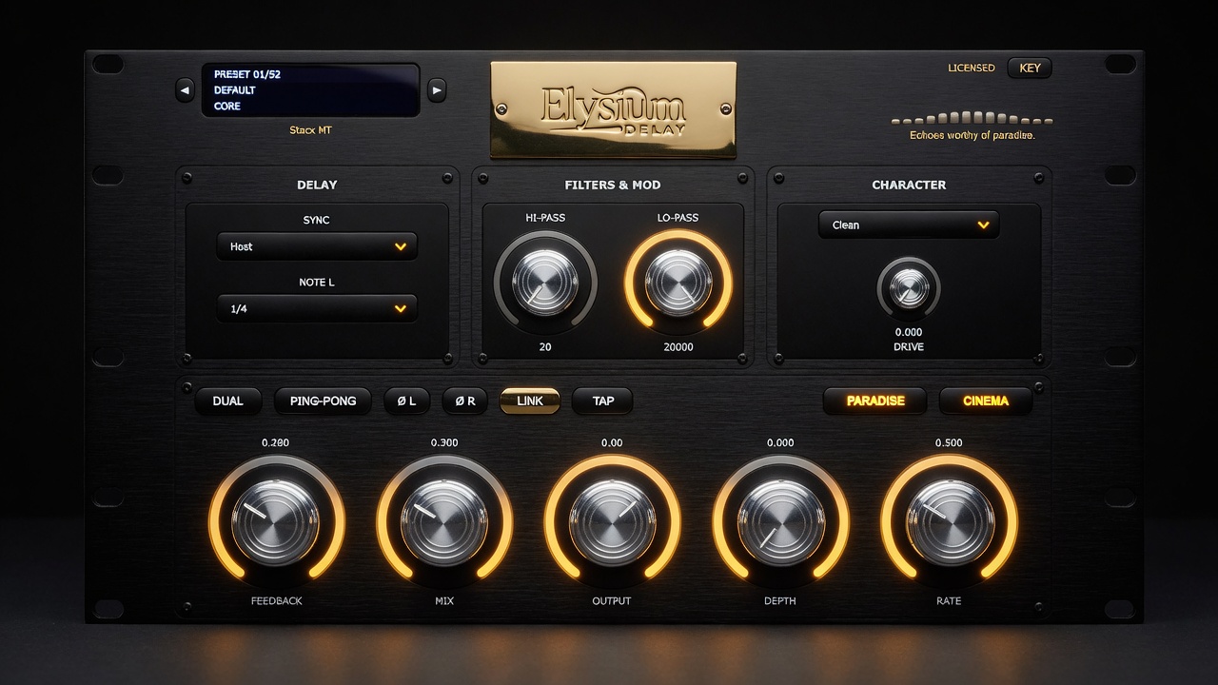The width and height of the screenshot is (1218, 685).
Task: Click the CORE line in preset display
Action: [x=227, y=107]
